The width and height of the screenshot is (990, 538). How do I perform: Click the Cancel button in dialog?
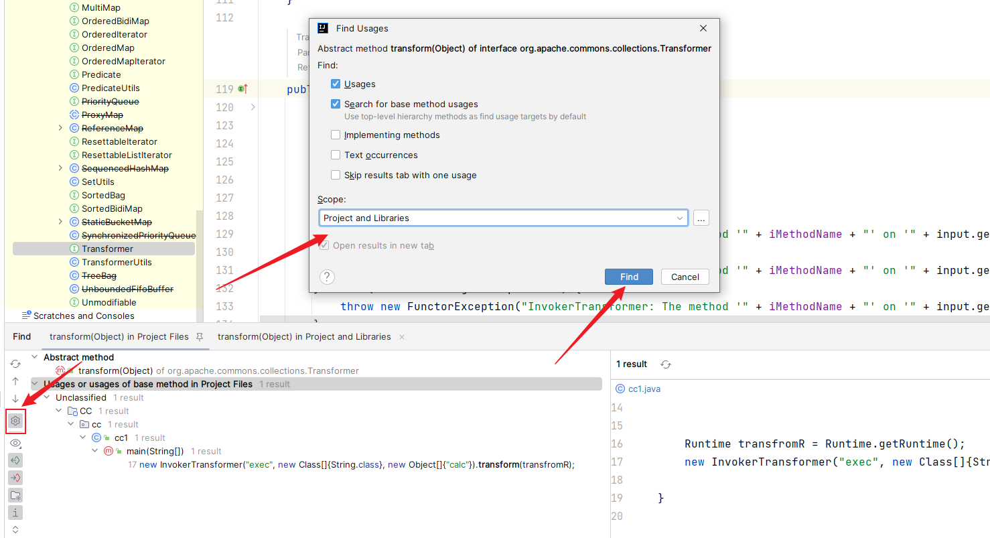click(x=685, y=277)
